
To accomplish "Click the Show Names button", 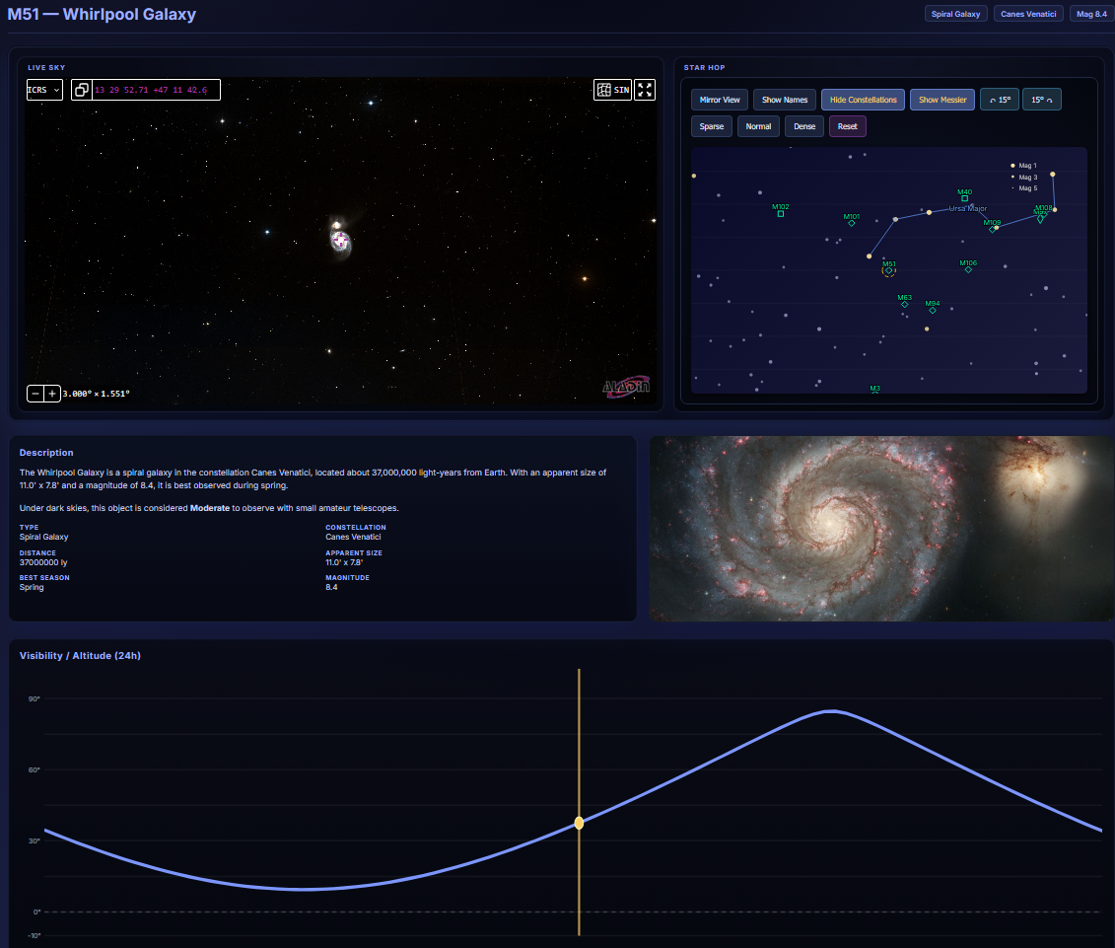I will click(x=784, y=100).
